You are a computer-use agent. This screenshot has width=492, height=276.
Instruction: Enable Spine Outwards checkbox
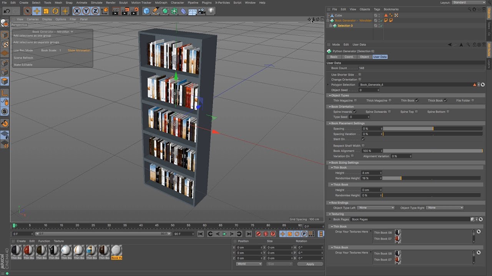click(x=389, y=112)
